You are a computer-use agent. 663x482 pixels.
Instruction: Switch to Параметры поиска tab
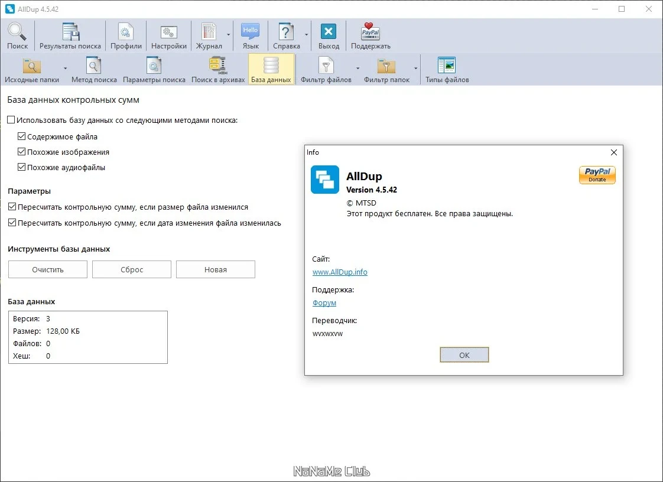tap(154, 69)
